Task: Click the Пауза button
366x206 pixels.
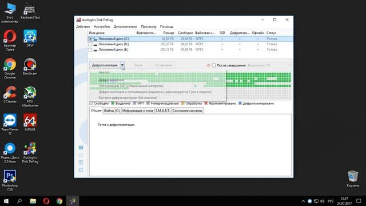Action: (x=138, y=65)
